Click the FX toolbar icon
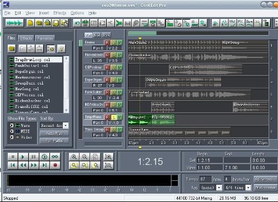278x202 pixels. [x=241, y=23]
